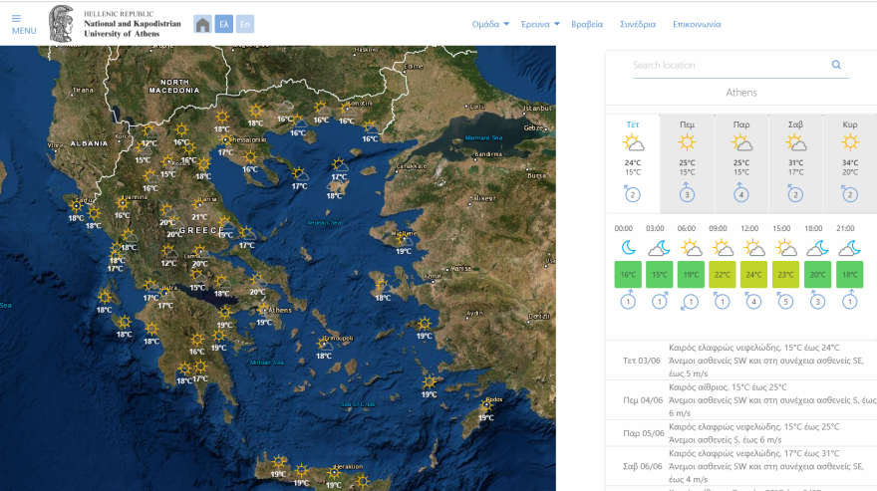Click Heraklion sun icon on map
This screenshot has width=877, height=491.
click(x=334, y=474)
